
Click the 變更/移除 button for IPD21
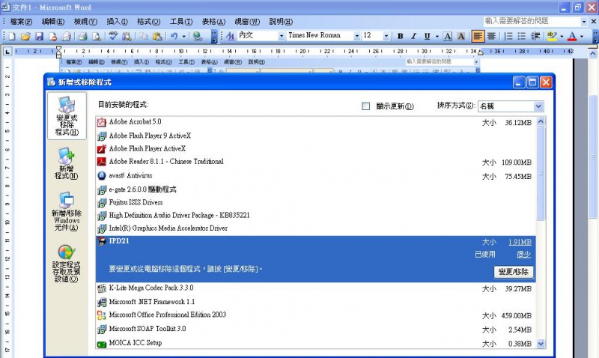tap(514, 272)
